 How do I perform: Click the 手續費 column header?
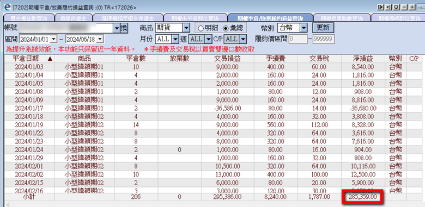(276, 59)
